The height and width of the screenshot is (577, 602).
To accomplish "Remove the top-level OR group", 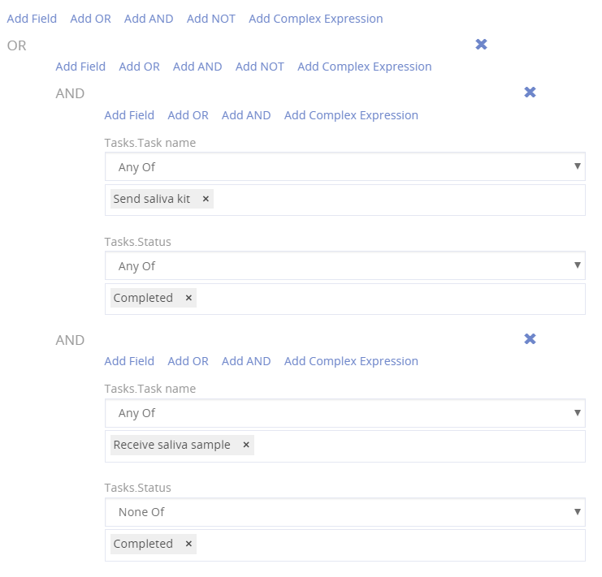I will 481,45.
